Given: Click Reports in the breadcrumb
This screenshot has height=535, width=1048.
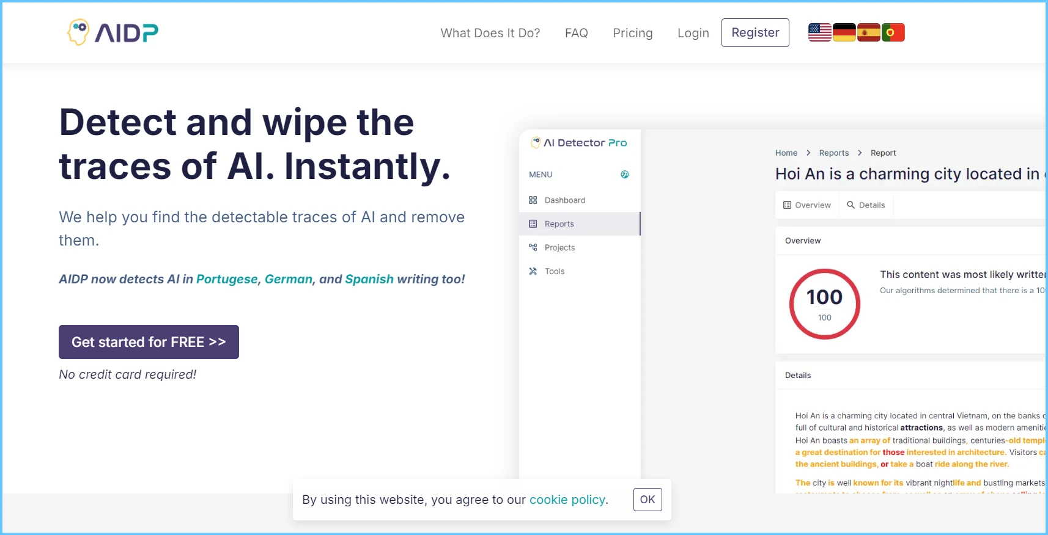Looking at the screenshot, I should (834, 153).
